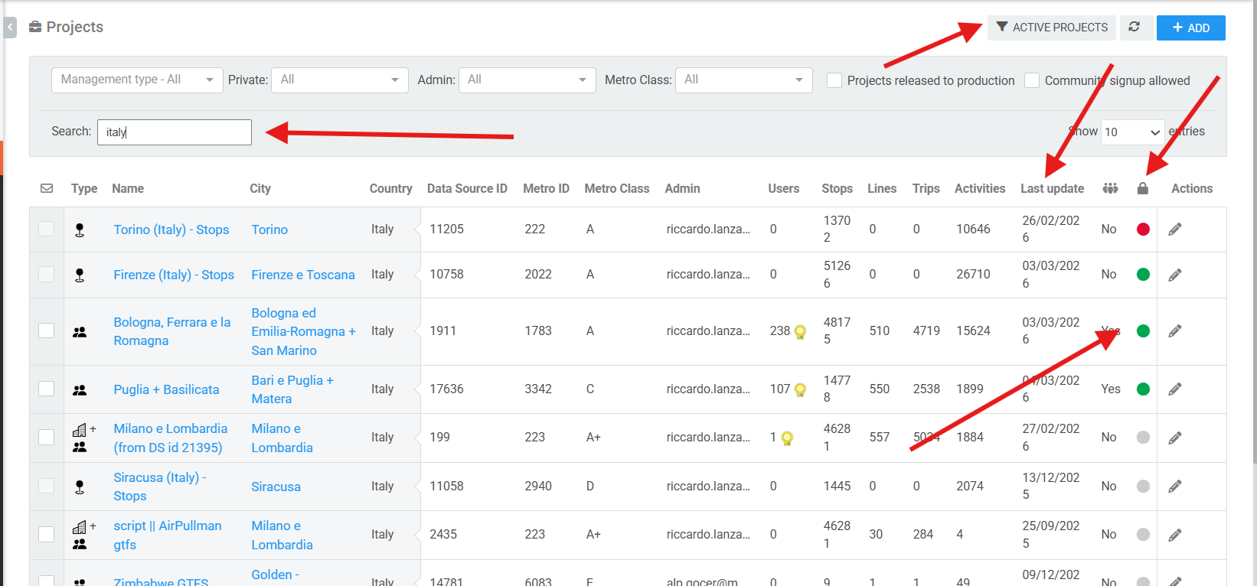Click the refresh projects icon button

[1135, 28]
